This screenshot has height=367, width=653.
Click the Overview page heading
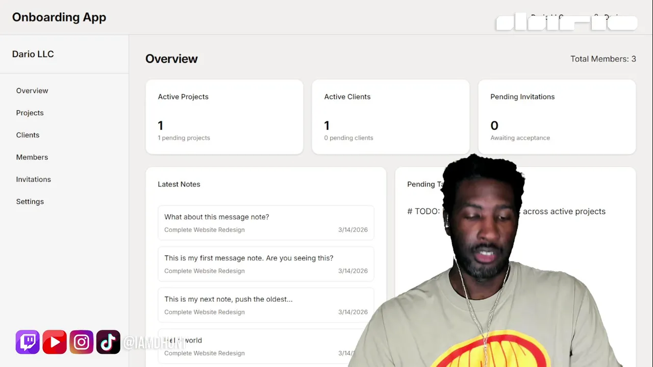(171, 59)
